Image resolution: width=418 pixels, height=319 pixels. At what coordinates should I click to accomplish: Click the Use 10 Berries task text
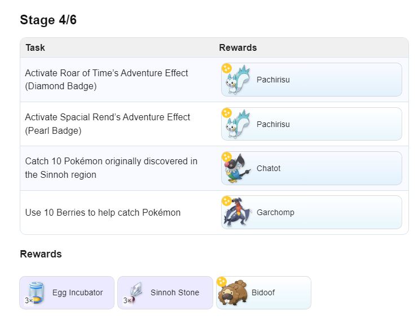tap(103, 212)
